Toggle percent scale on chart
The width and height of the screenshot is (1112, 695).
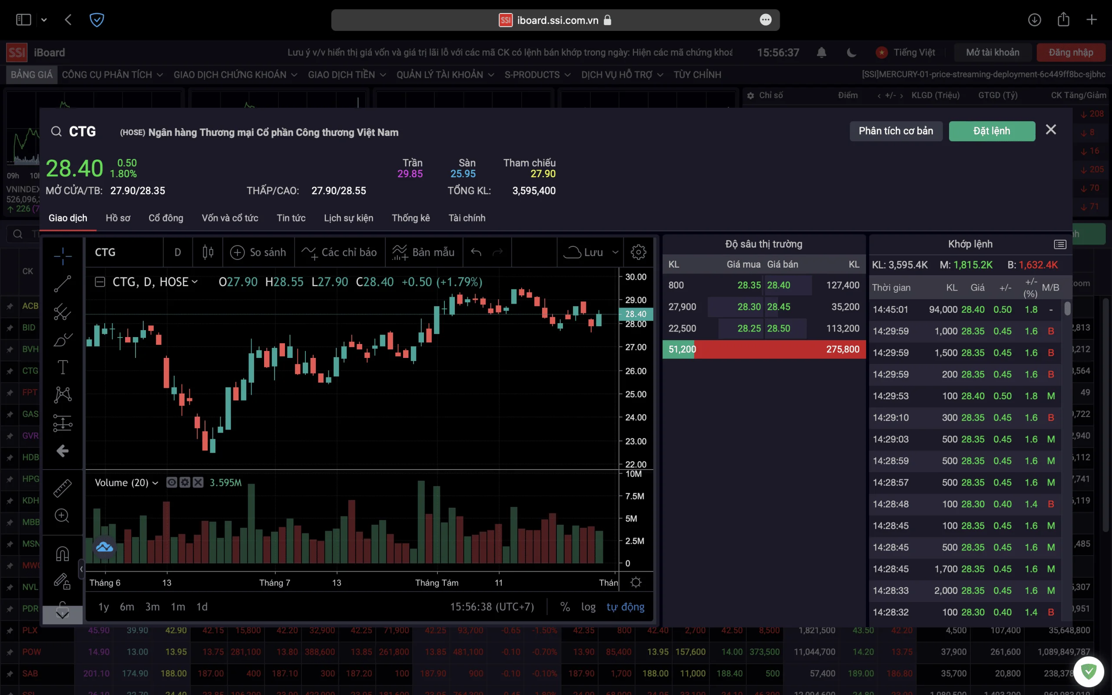pos(565,607)
